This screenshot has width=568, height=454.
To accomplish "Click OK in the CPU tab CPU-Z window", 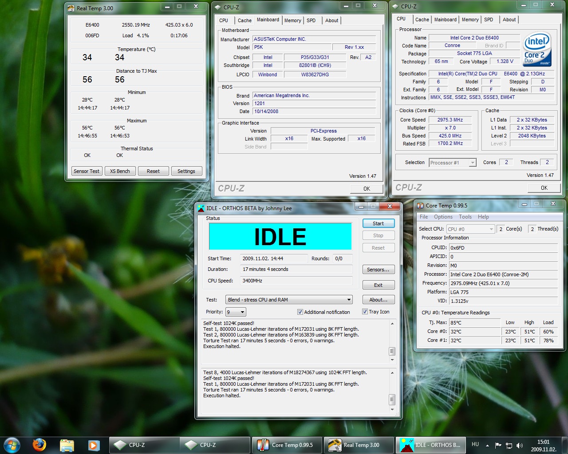I will (x=544, y=188).
